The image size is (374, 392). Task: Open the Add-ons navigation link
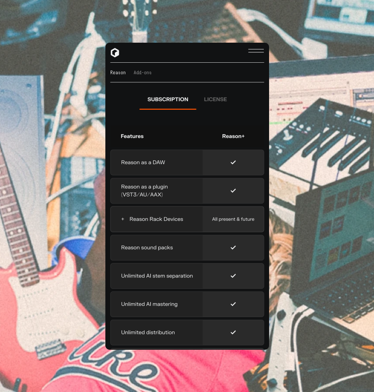tap(142, 72)
